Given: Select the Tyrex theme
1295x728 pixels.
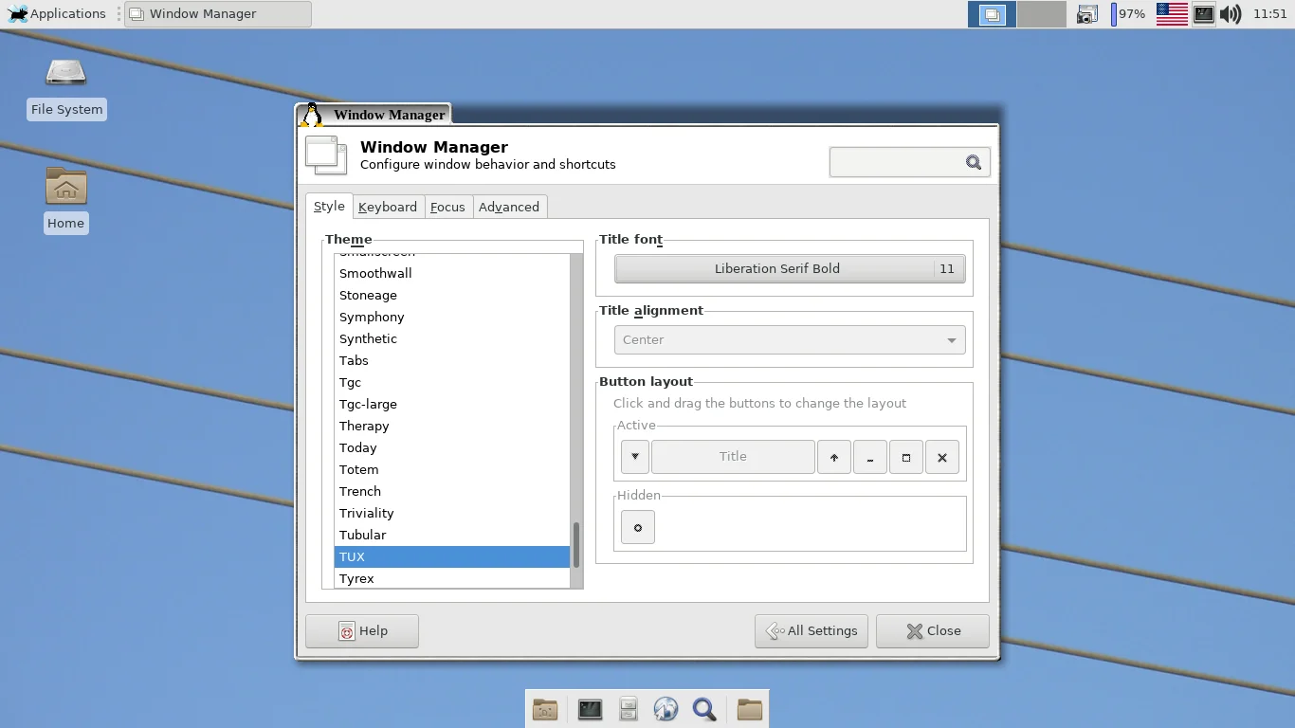Looking at the screenshot, I should coord(452,578).
